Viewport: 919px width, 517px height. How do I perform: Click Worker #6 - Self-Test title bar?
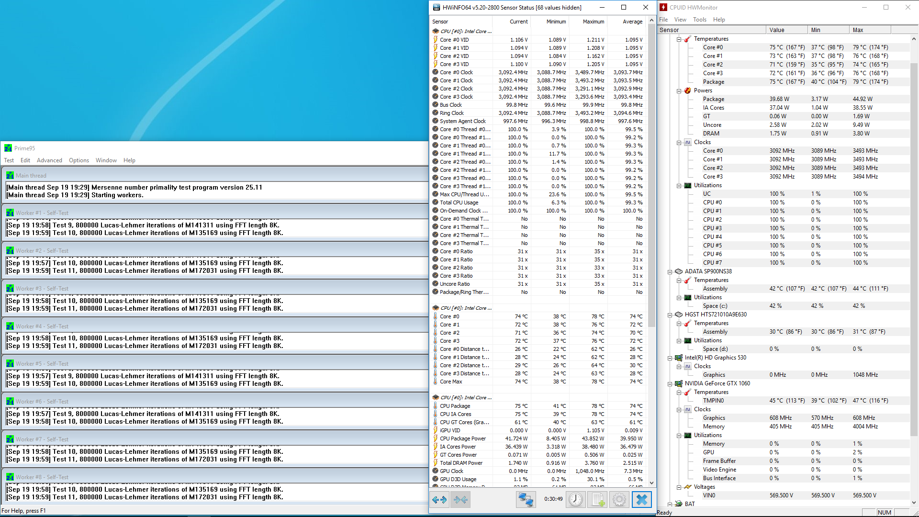pos(214,402)
